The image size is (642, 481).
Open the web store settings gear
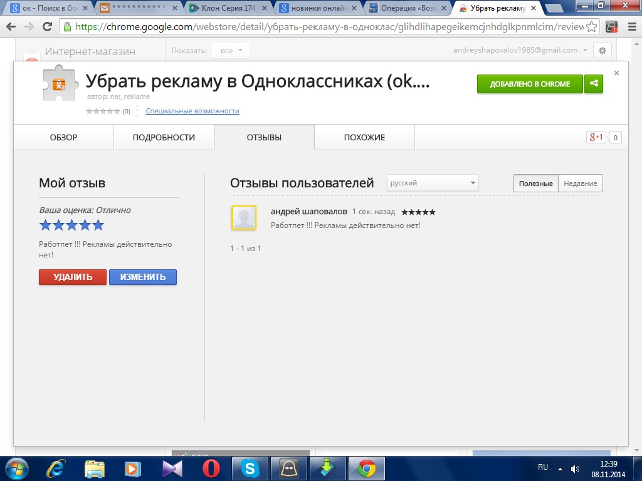(603, 51)
